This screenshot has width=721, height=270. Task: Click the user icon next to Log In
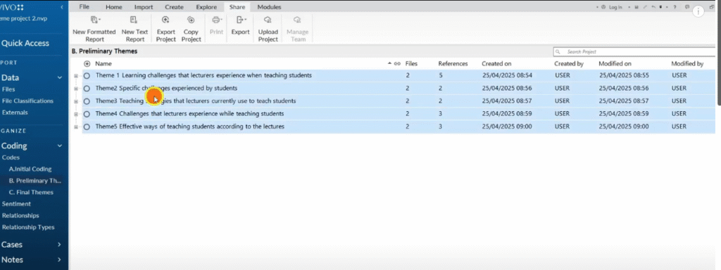tap(603, 7)
